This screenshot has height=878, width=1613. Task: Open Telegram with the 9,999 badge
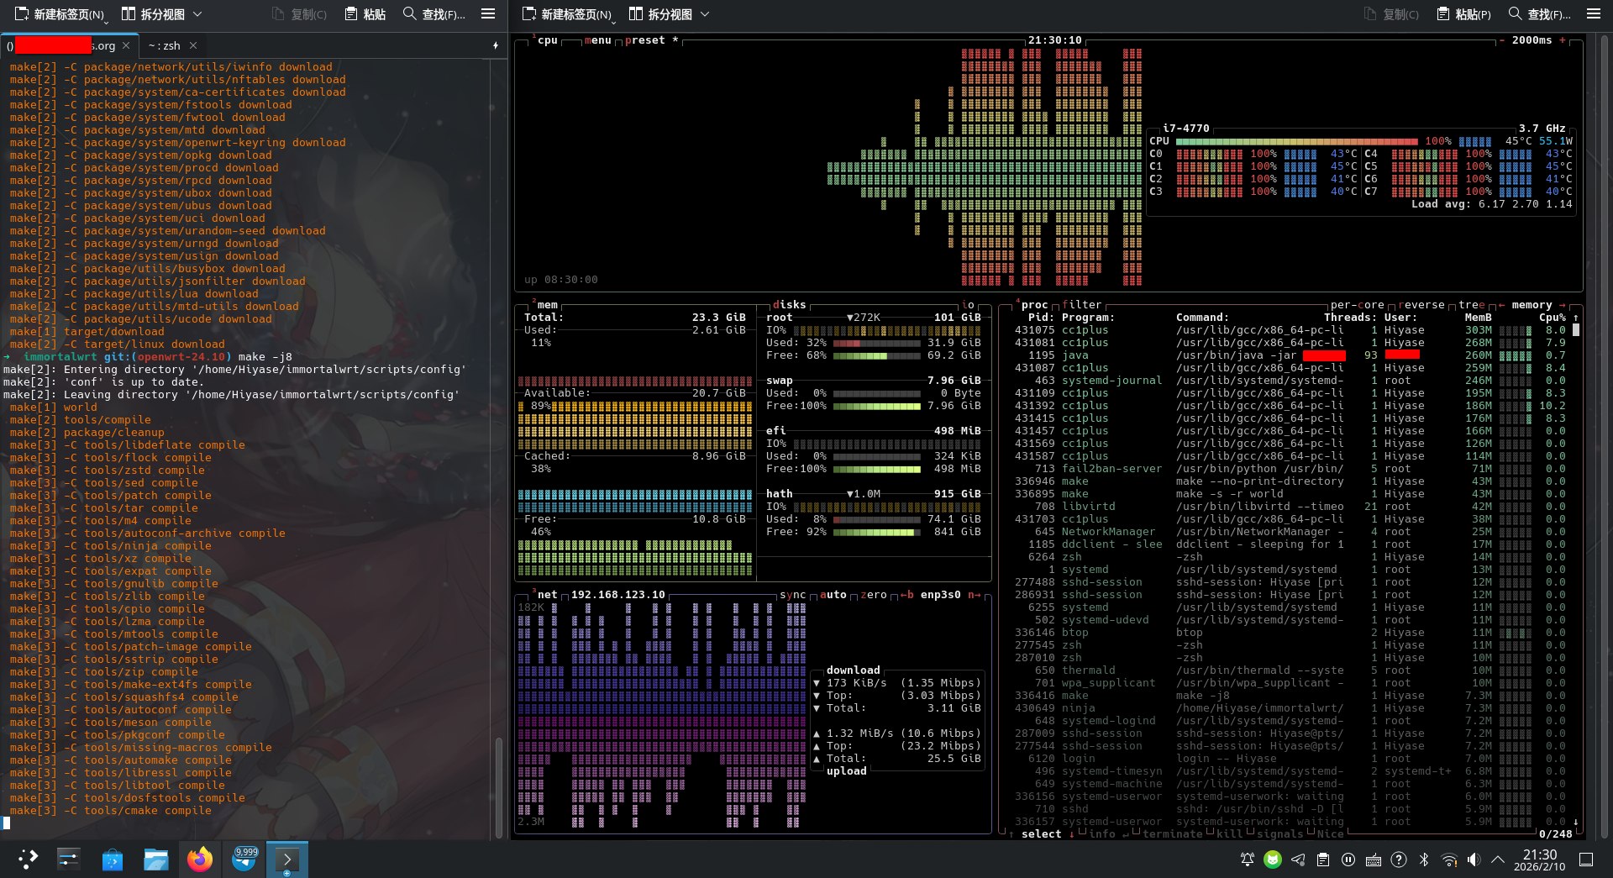tap(244, 859)
